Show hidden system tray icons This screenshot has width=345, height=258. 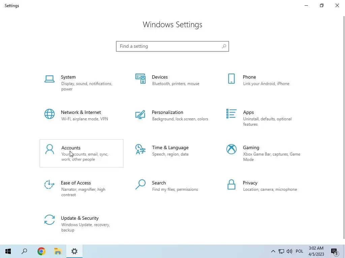click(x=273, y=251)
